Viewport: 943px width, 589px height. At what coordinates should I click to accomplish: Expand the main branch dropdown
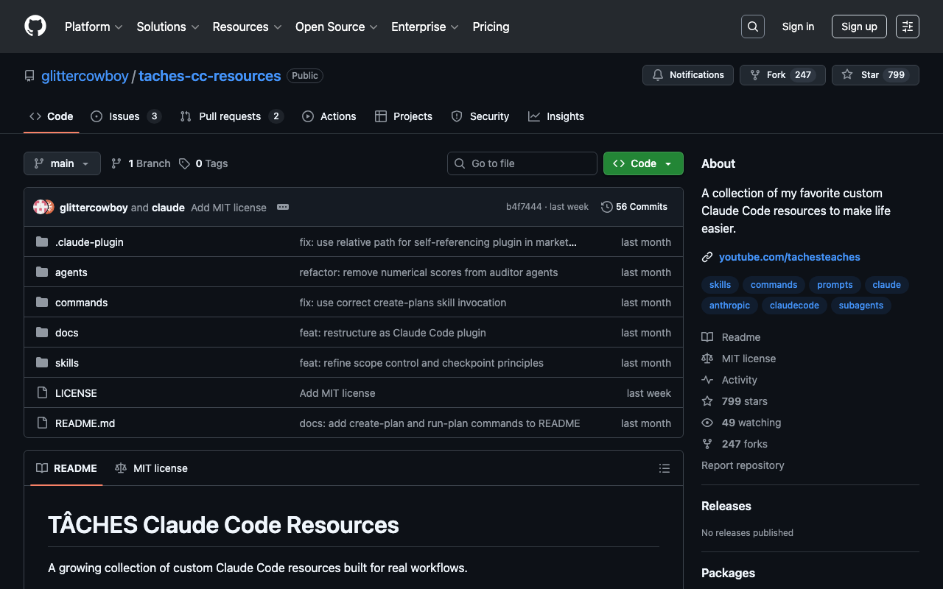(x=62, y=163)
